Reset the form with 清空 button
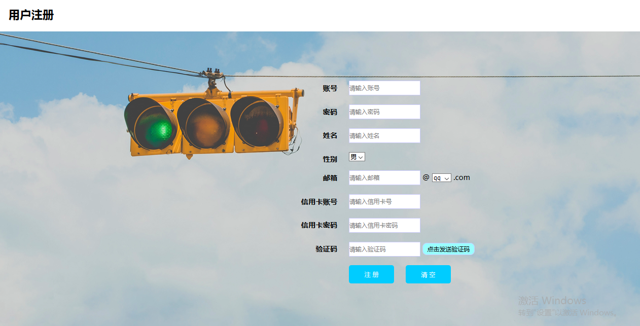This screenshot has width=640, height=326. pos(428,274)
